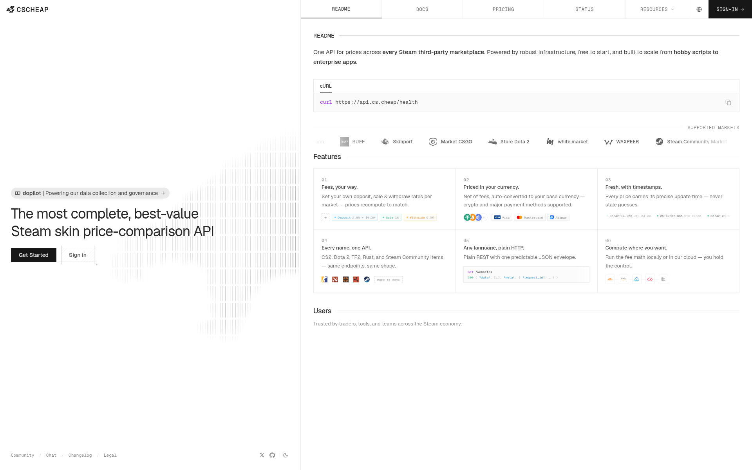Select the BUFF marketplace logo
Screen dimensions: 752x470
tap(352, 142)
